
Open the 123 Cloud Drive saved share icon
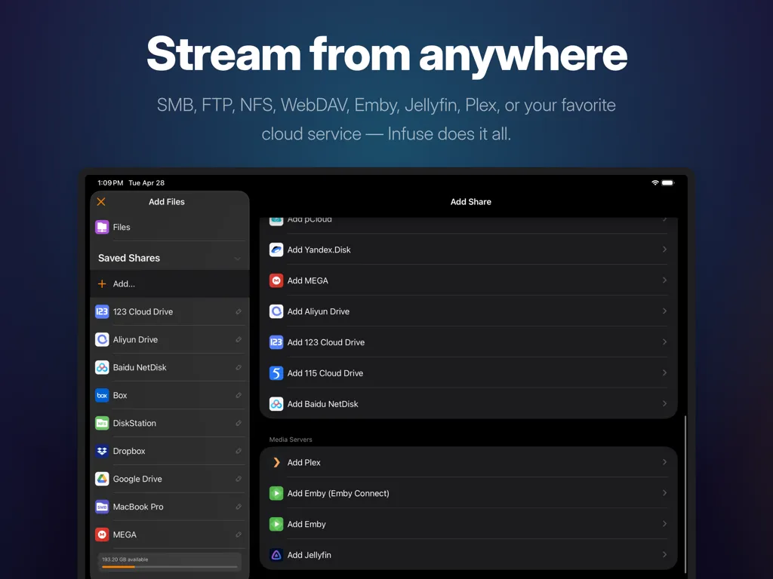(x=102, y=311)
